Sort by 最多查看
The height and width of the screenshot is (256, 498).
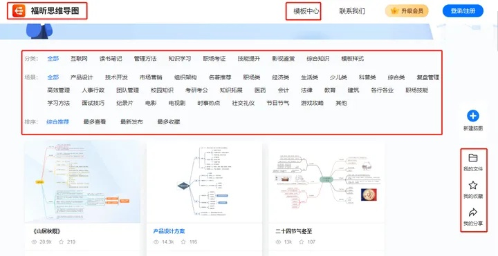(x=95, y=121)
